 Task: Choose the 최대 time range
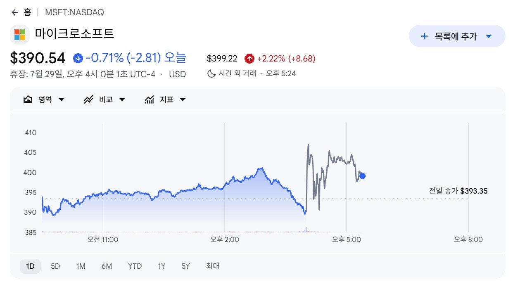tap(213, 266)
